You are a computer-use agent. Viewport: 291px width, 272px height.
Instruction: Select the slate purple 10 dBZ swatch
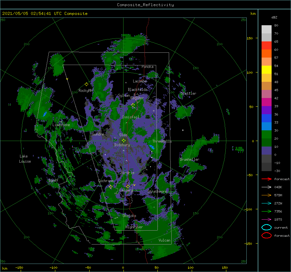(266, 150)
